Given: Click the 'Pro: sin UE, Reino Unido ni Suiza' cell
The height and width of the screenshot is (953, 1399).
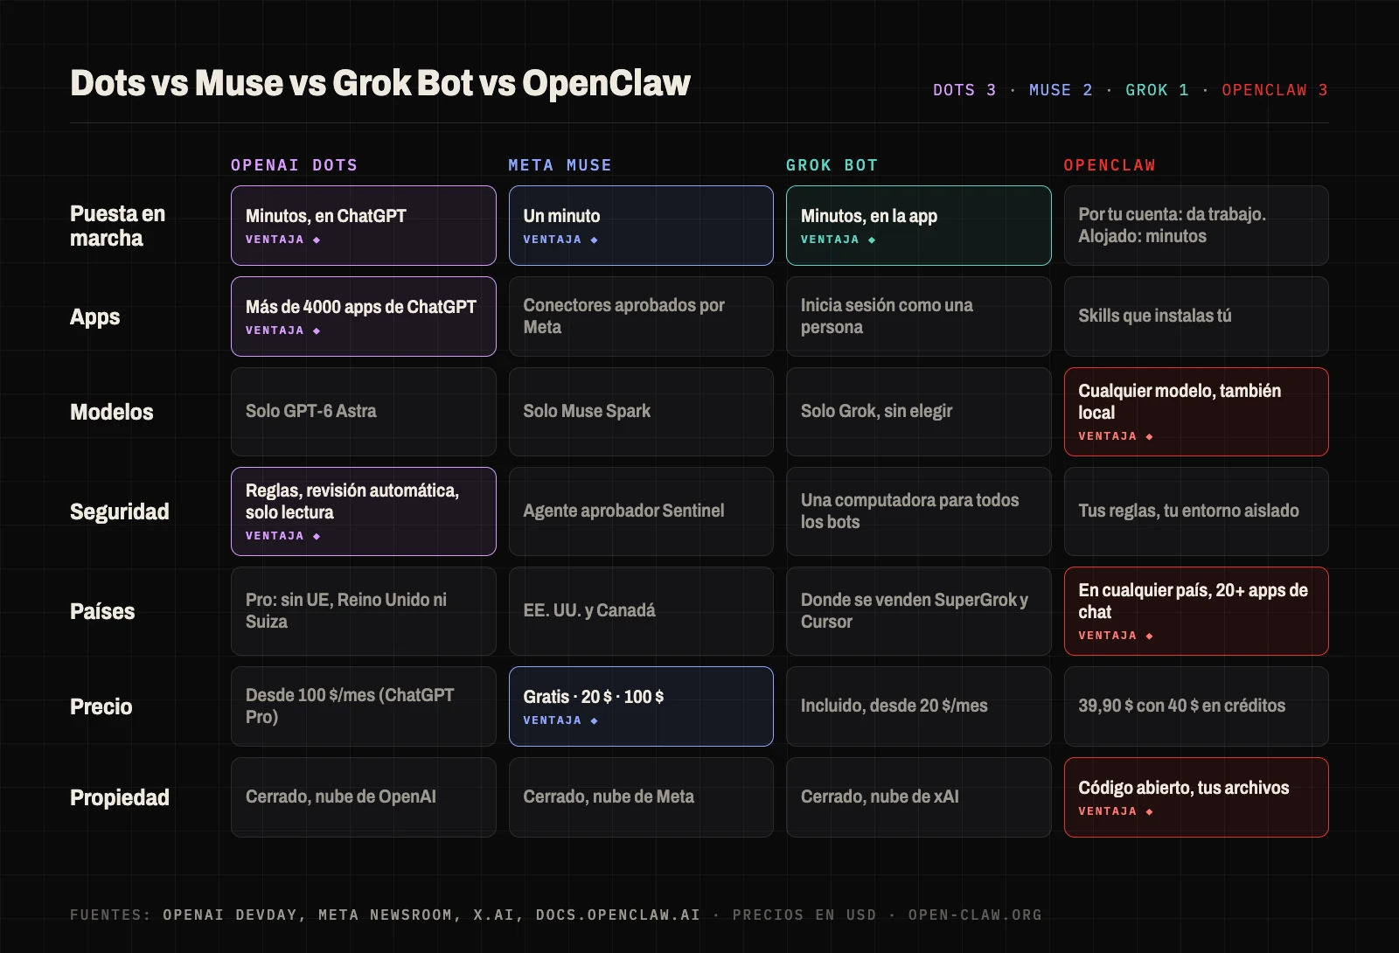Looking at the screenshot, I should coord(364,611).
